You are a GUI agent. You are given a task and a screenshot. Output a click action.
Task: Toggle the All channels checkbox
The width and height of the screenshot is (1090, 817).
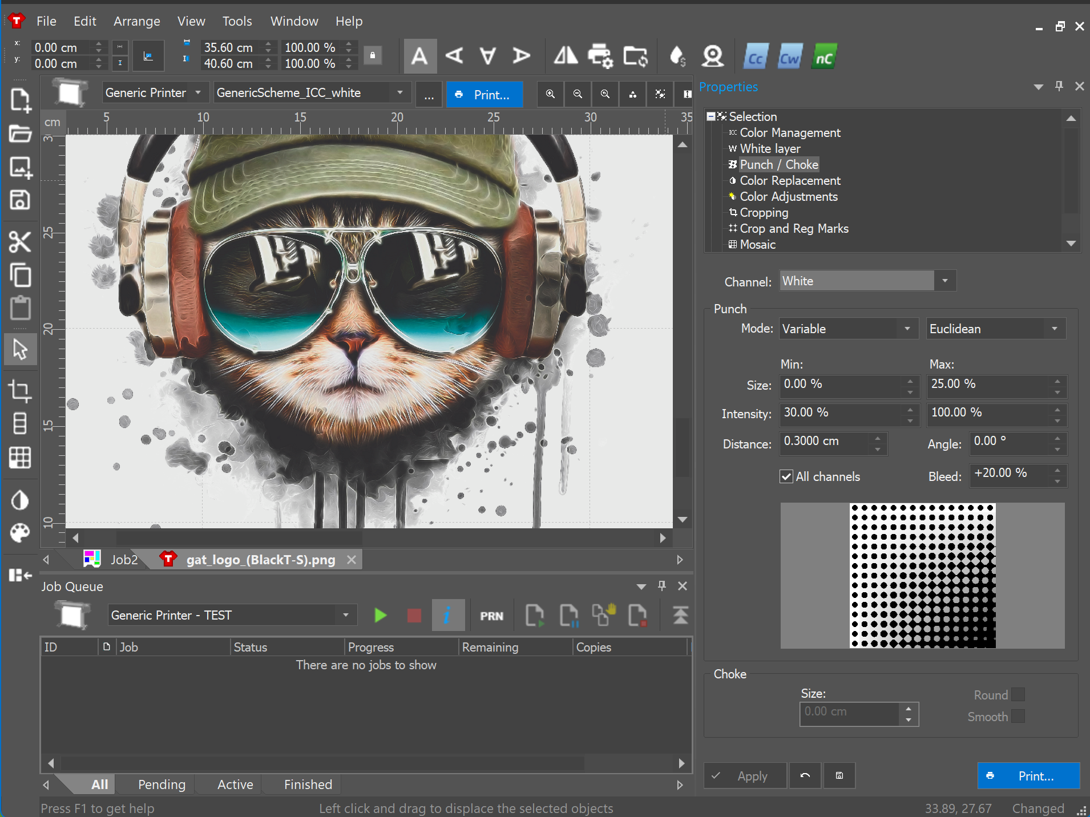coord(786,476)
